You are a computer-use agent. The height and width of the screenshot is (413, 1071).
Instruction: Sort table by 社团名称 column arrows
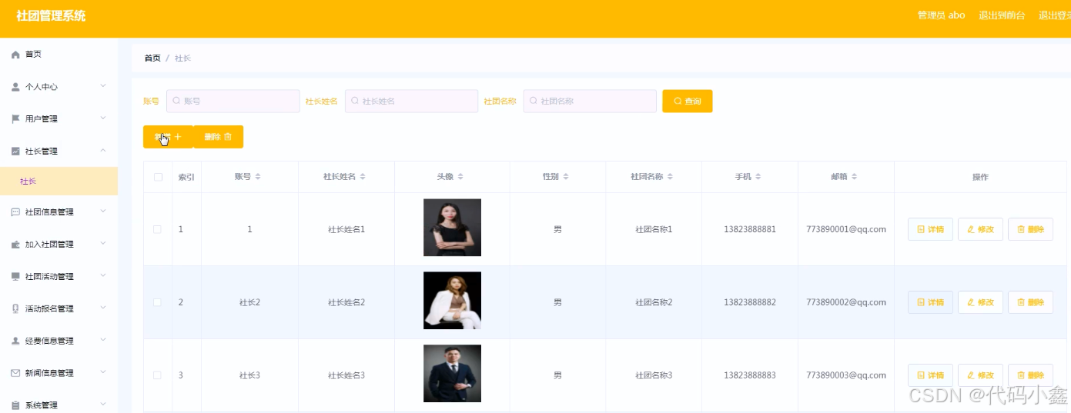click(x=670, y=177)
